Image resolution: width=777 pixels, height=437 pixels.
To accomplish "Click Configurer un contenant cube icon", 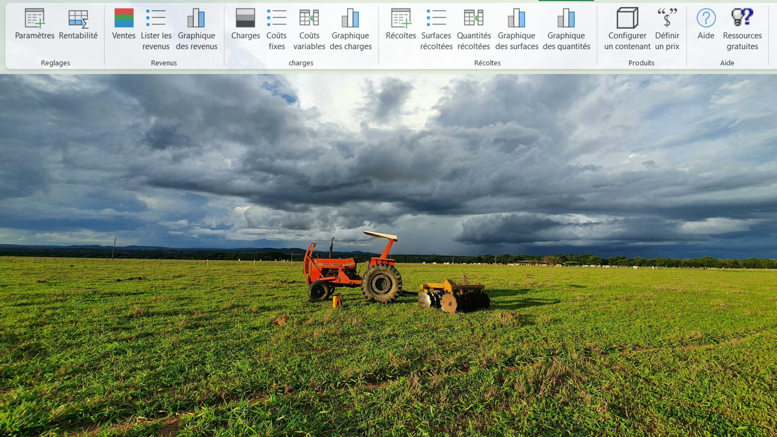I will [627, 18].
